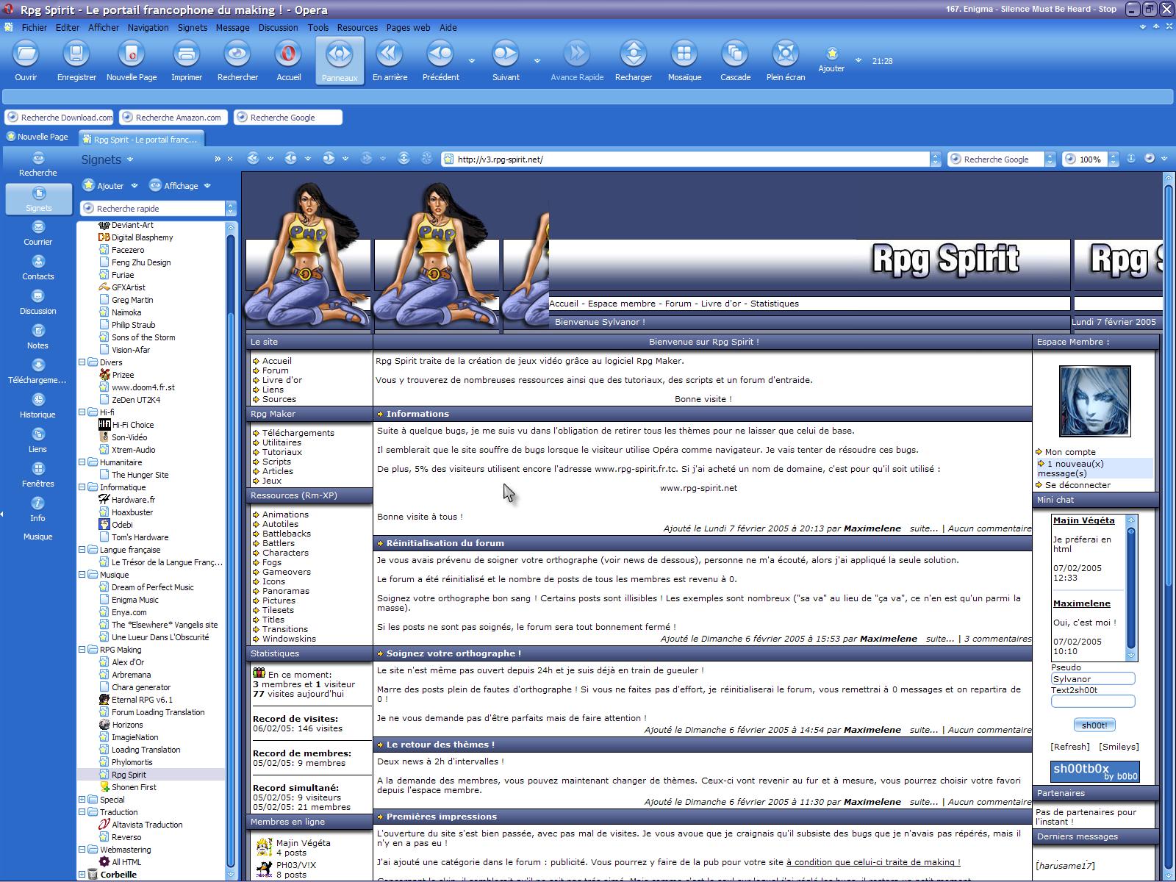Image resolution: width=1176 pixels, height=882 pixels.
Task: Expand the Corbeille trash folder
Action: point(82,875)
